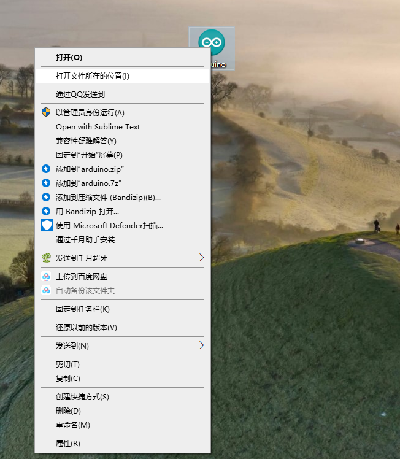This screenshot has height=459, width=400.
Task: Choose 还原以前的版本(V)
Action: point(123,327)
